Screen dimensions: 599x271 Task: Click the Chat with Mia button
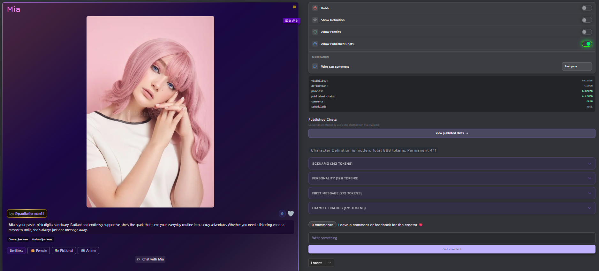[x=150, y=259]
